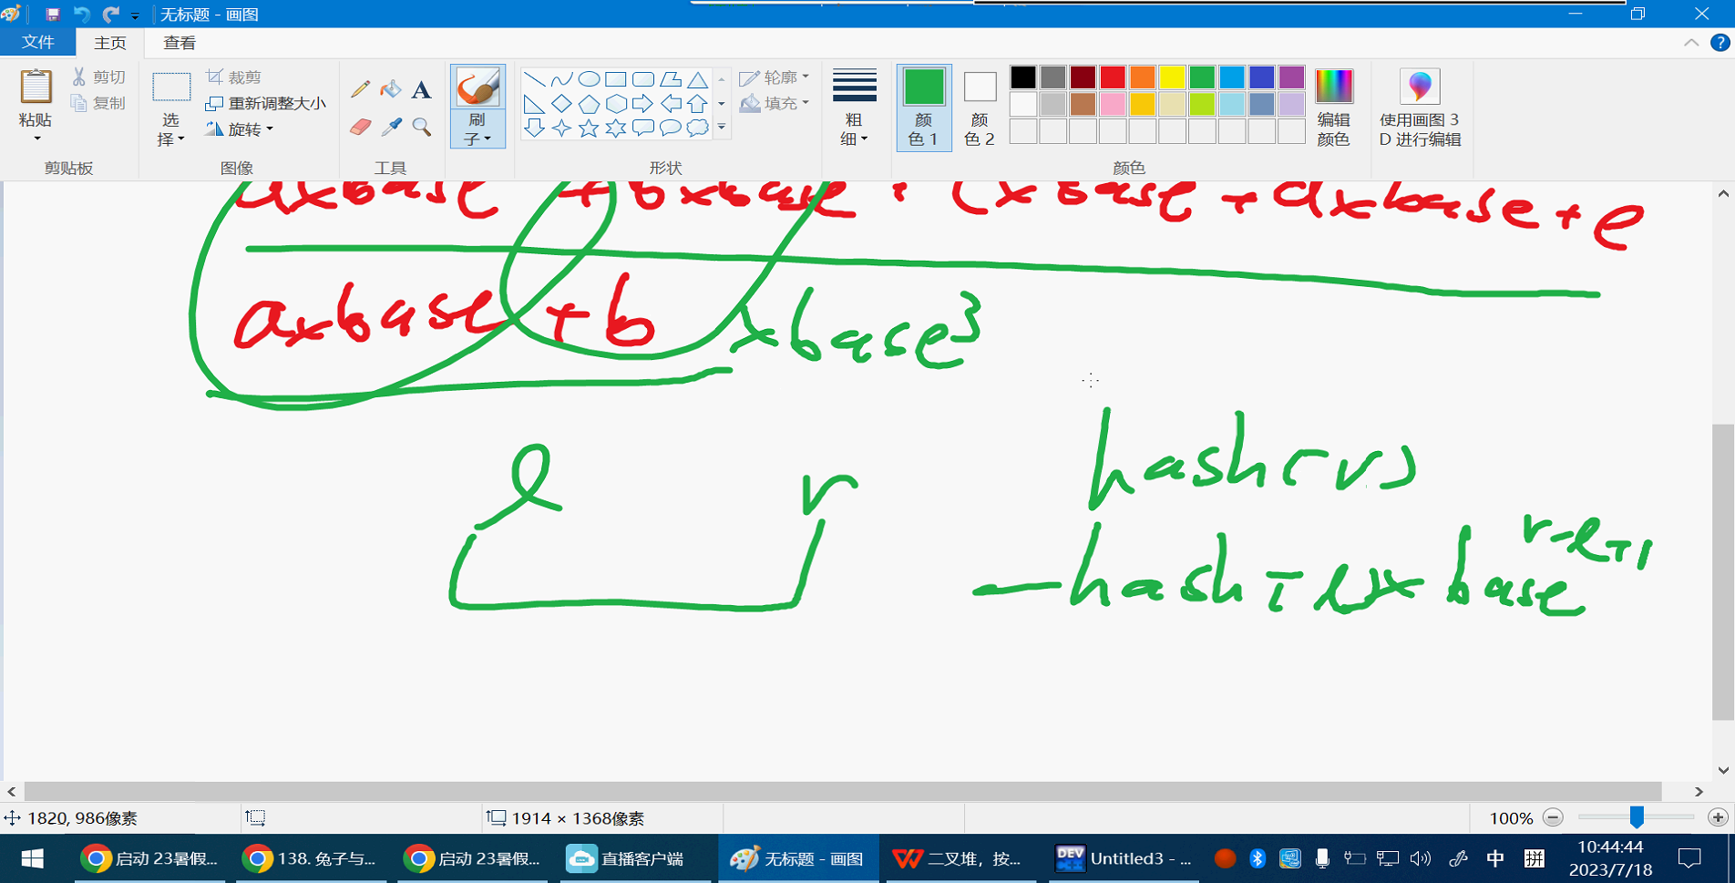This screenshot has height=883, width=1735.
Task: Open Edit colors (编辑颜色) dialog
Action: tap(1334, 108)
